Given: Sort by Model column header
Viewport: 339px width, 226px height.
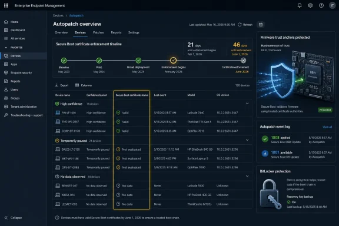Looking at the screenshot, I should 191,95.
